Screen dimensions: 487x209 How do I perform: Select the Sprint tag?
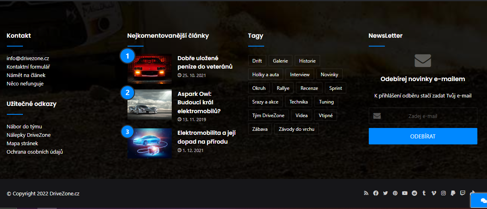coord(335,88)
